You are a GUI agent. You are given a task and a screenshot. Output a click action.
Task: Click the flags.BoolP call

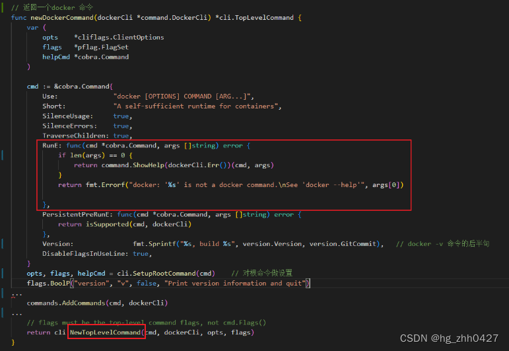tap(48, 284)
